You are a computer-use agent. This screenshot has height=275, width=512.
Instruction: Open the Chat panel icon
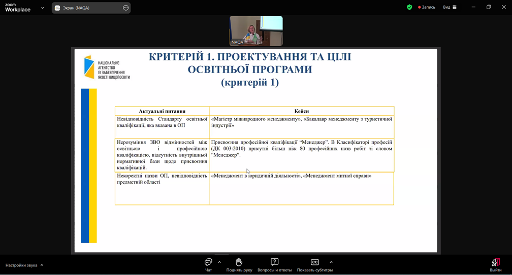(208, 262)
